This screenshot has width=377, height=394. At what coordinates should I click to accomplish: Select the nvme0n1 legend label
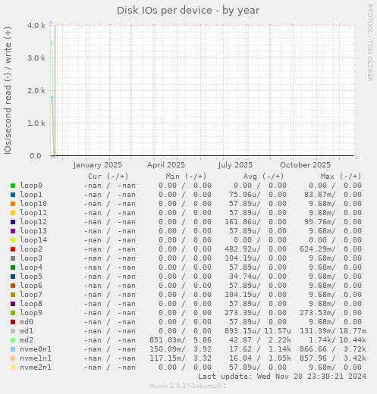[36, 349]
